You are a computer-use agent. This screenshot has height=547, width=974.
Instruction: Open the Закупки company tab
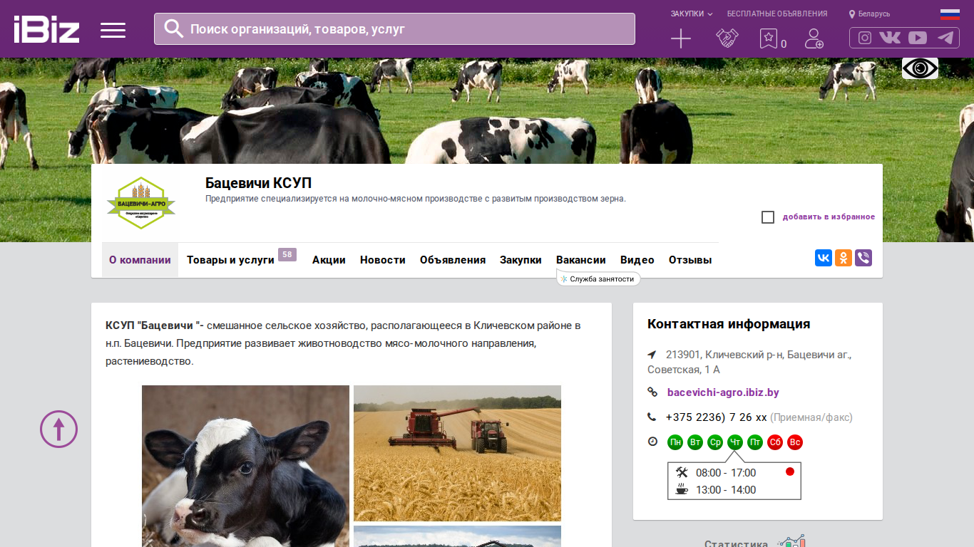click(x=521, y=260)
